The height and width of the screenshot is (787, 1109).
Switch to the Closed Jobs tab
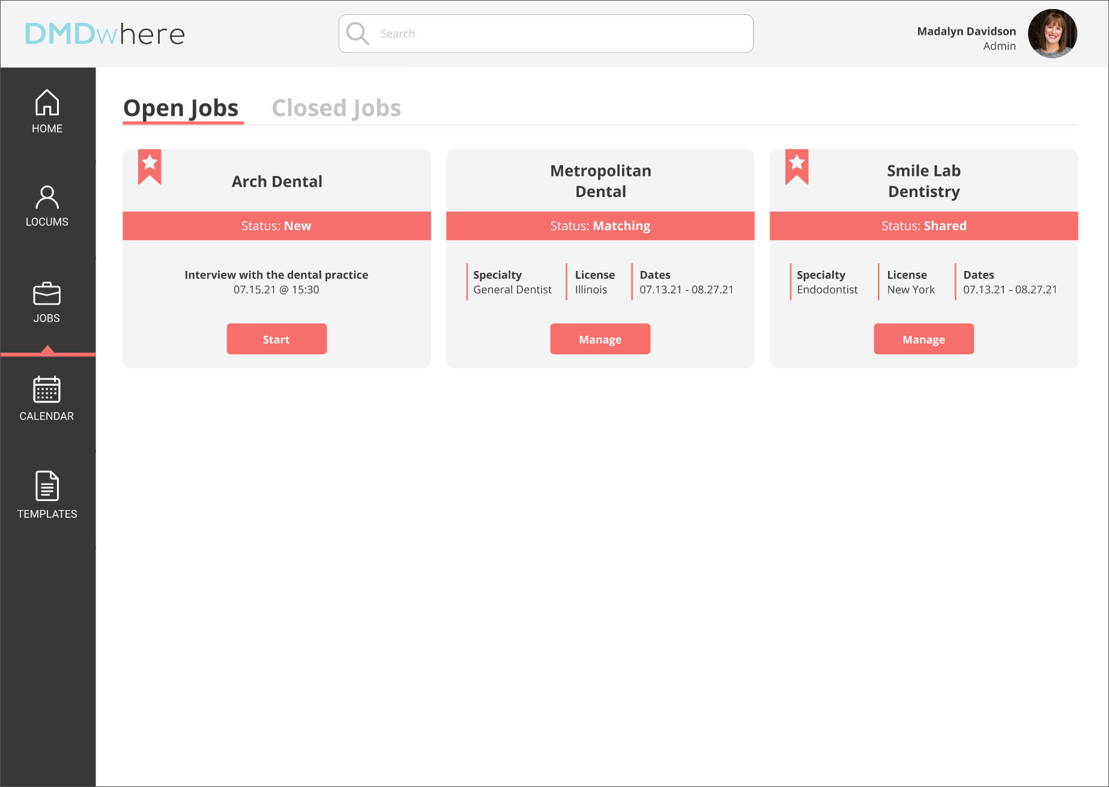point(336,108)
